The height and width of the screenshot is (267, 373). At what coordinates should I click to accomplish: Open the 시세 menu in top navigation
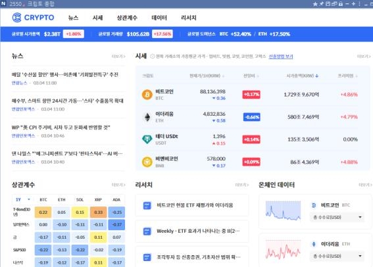[97, 18]
